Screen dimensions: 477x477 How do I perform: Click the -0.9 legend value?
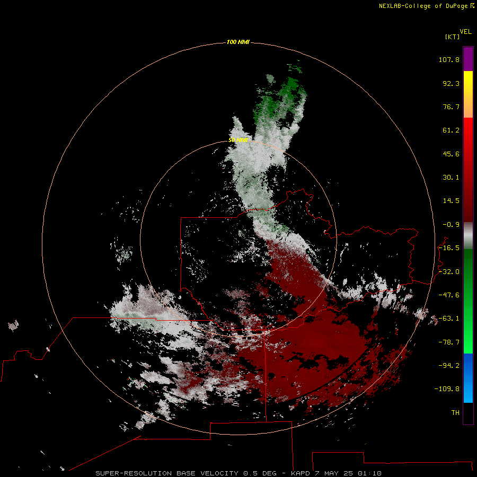[x=451, y=225]
